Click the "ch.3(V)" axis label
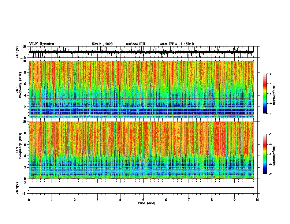This screenshot has width=290, height=224. pos(18,188)
